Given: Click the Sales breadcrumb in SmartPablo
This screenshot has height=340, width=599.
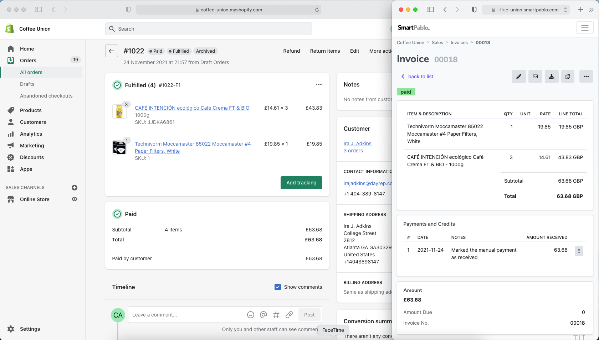Looking at the screenshot, I should tap(437, 42).
